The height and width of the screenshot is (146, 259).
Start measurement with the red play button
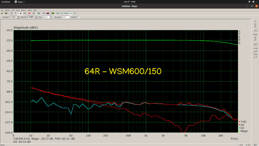click(x=30, y=13)
